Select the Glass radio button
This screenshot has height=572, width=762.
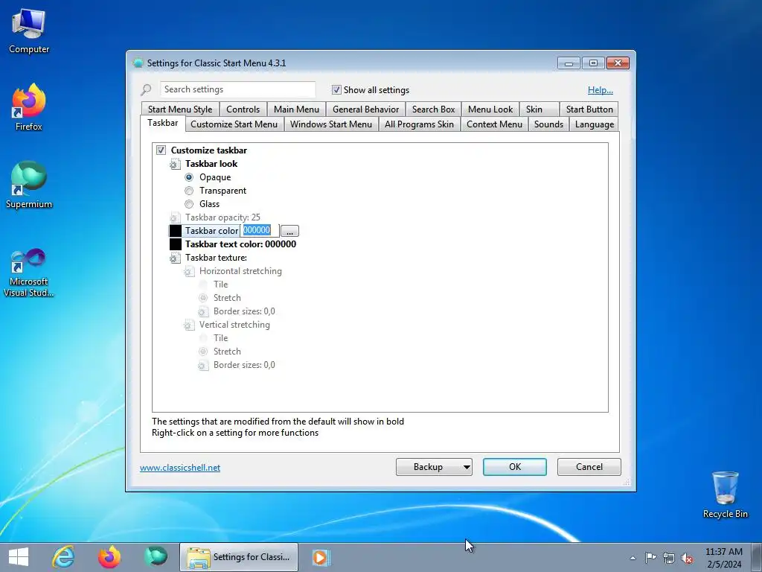point(189,204)
